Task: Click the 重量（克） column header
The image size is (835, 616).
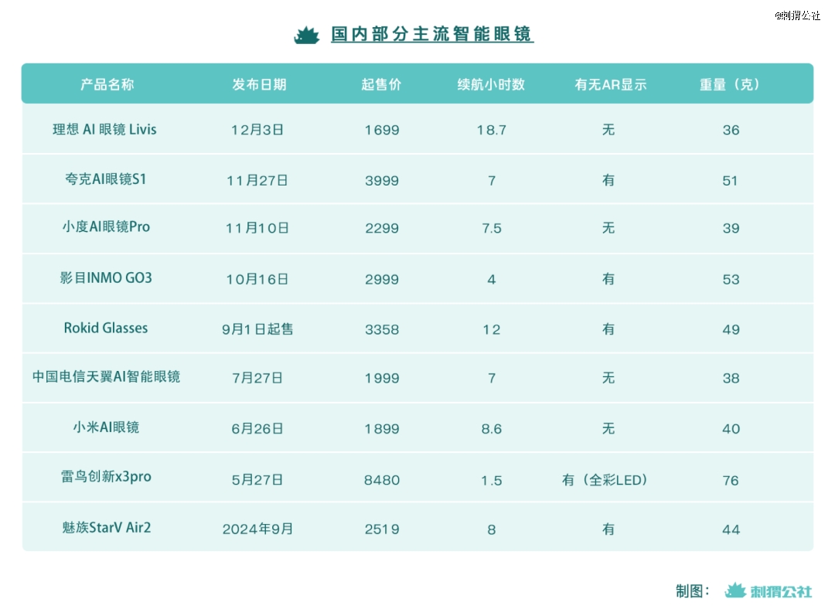Action: pyautogui.click(x=730, y=84)
